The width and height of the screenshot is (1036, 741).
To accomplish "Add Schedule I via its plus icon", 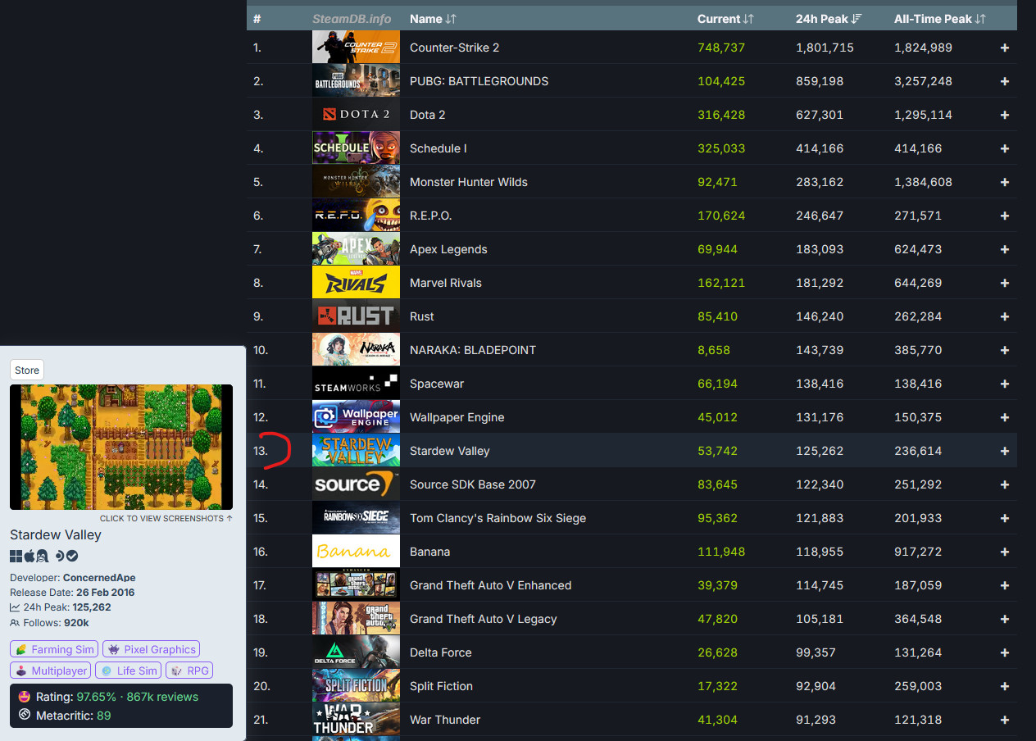I will pyautogui.click(x=1005, y=148).
